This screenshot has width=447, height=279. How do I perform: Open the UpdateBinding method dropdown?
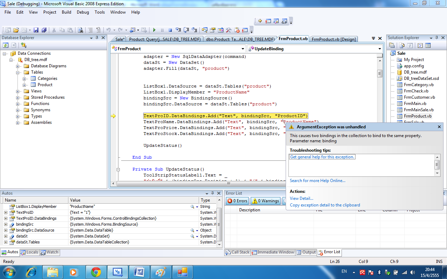click(380, 49)
